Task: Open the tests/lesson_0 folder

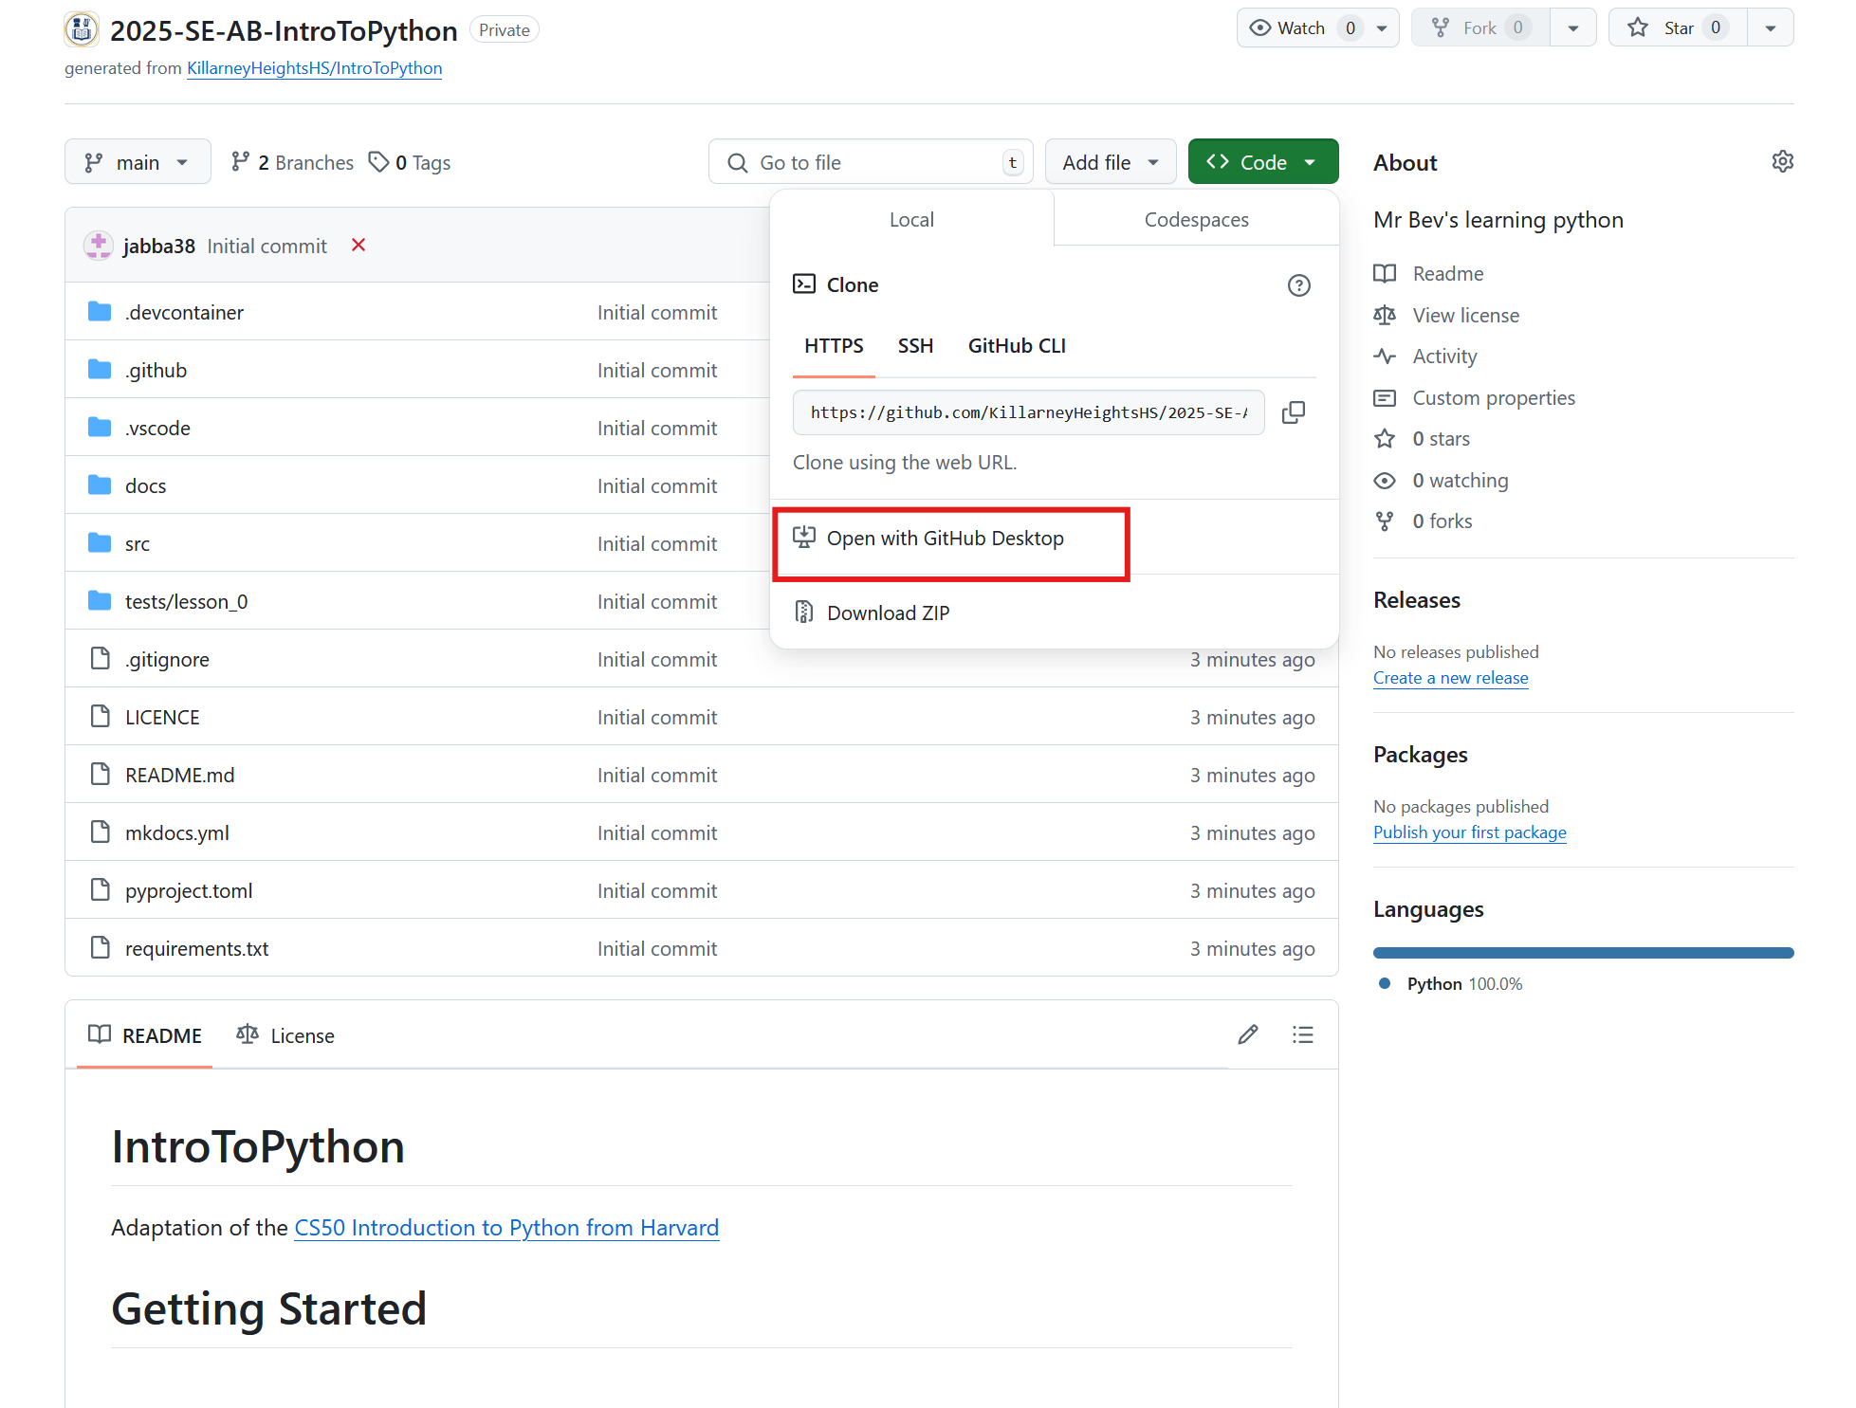Action: pyautogui.click(x=186, y=601)
